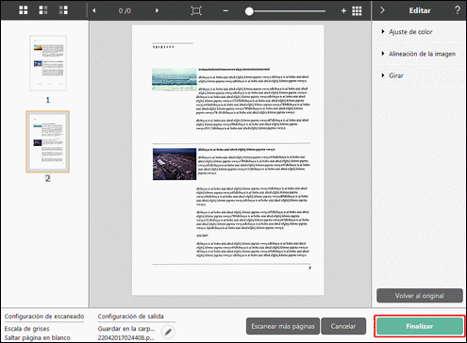This screenshot has height=343, width=467.
Task: Edit output settings with pencil icon
Action: point(168,332)
